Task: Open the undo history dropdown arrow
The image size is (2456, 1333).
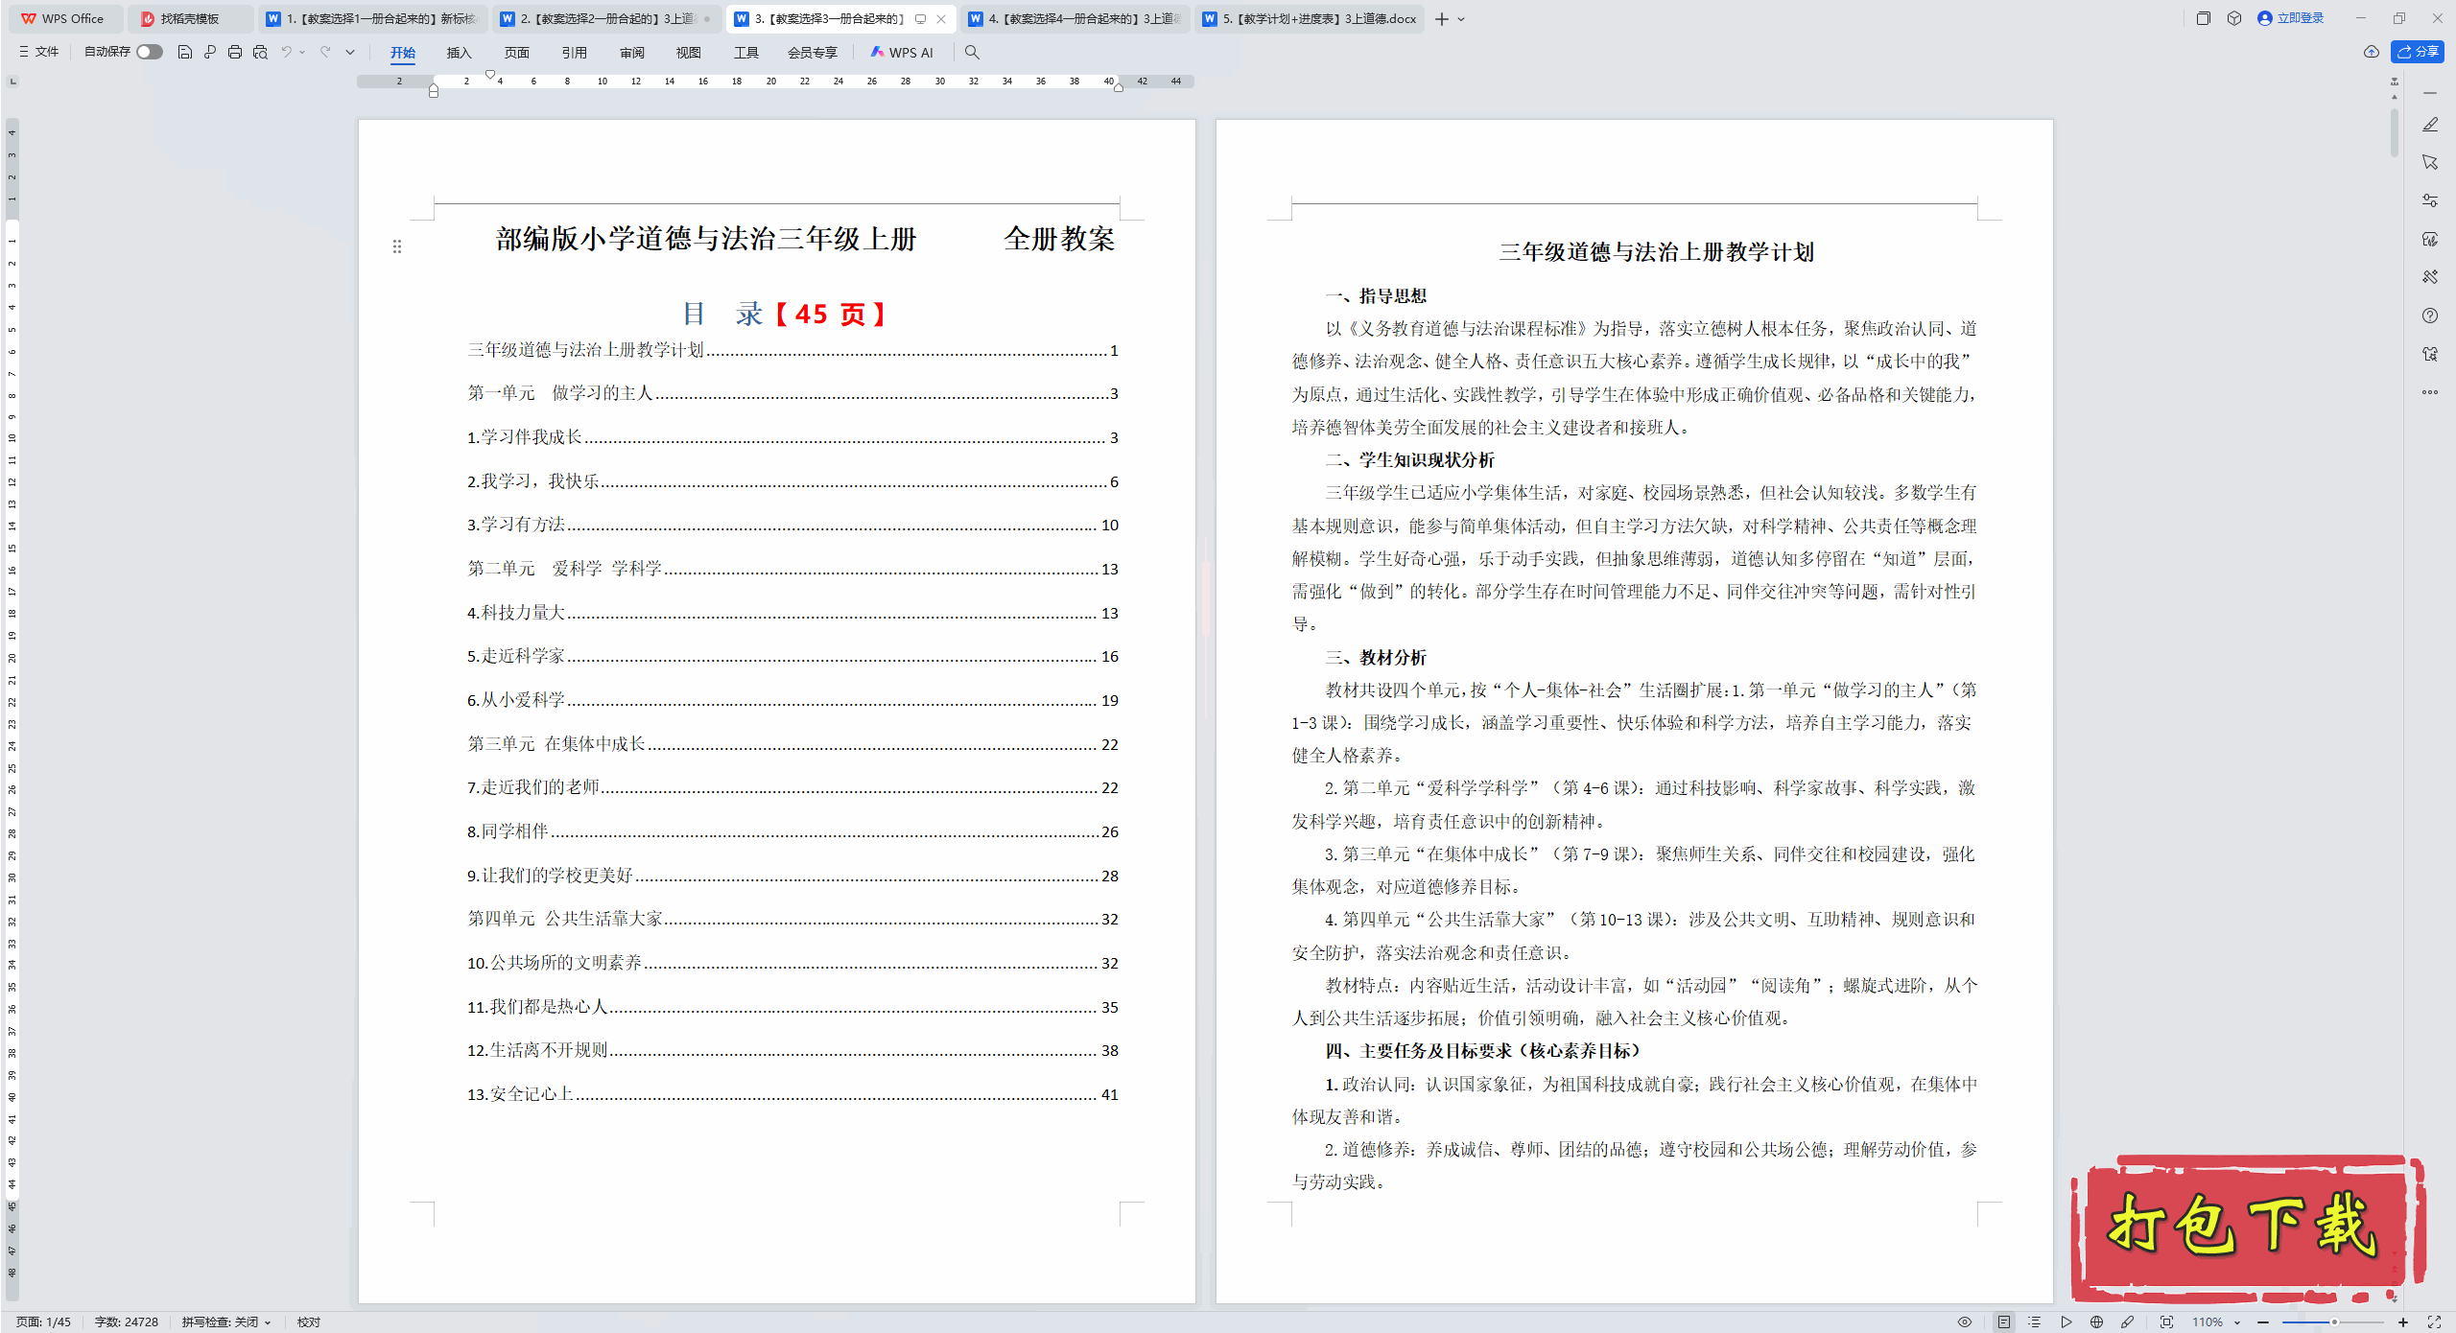Action: point(302,52)
